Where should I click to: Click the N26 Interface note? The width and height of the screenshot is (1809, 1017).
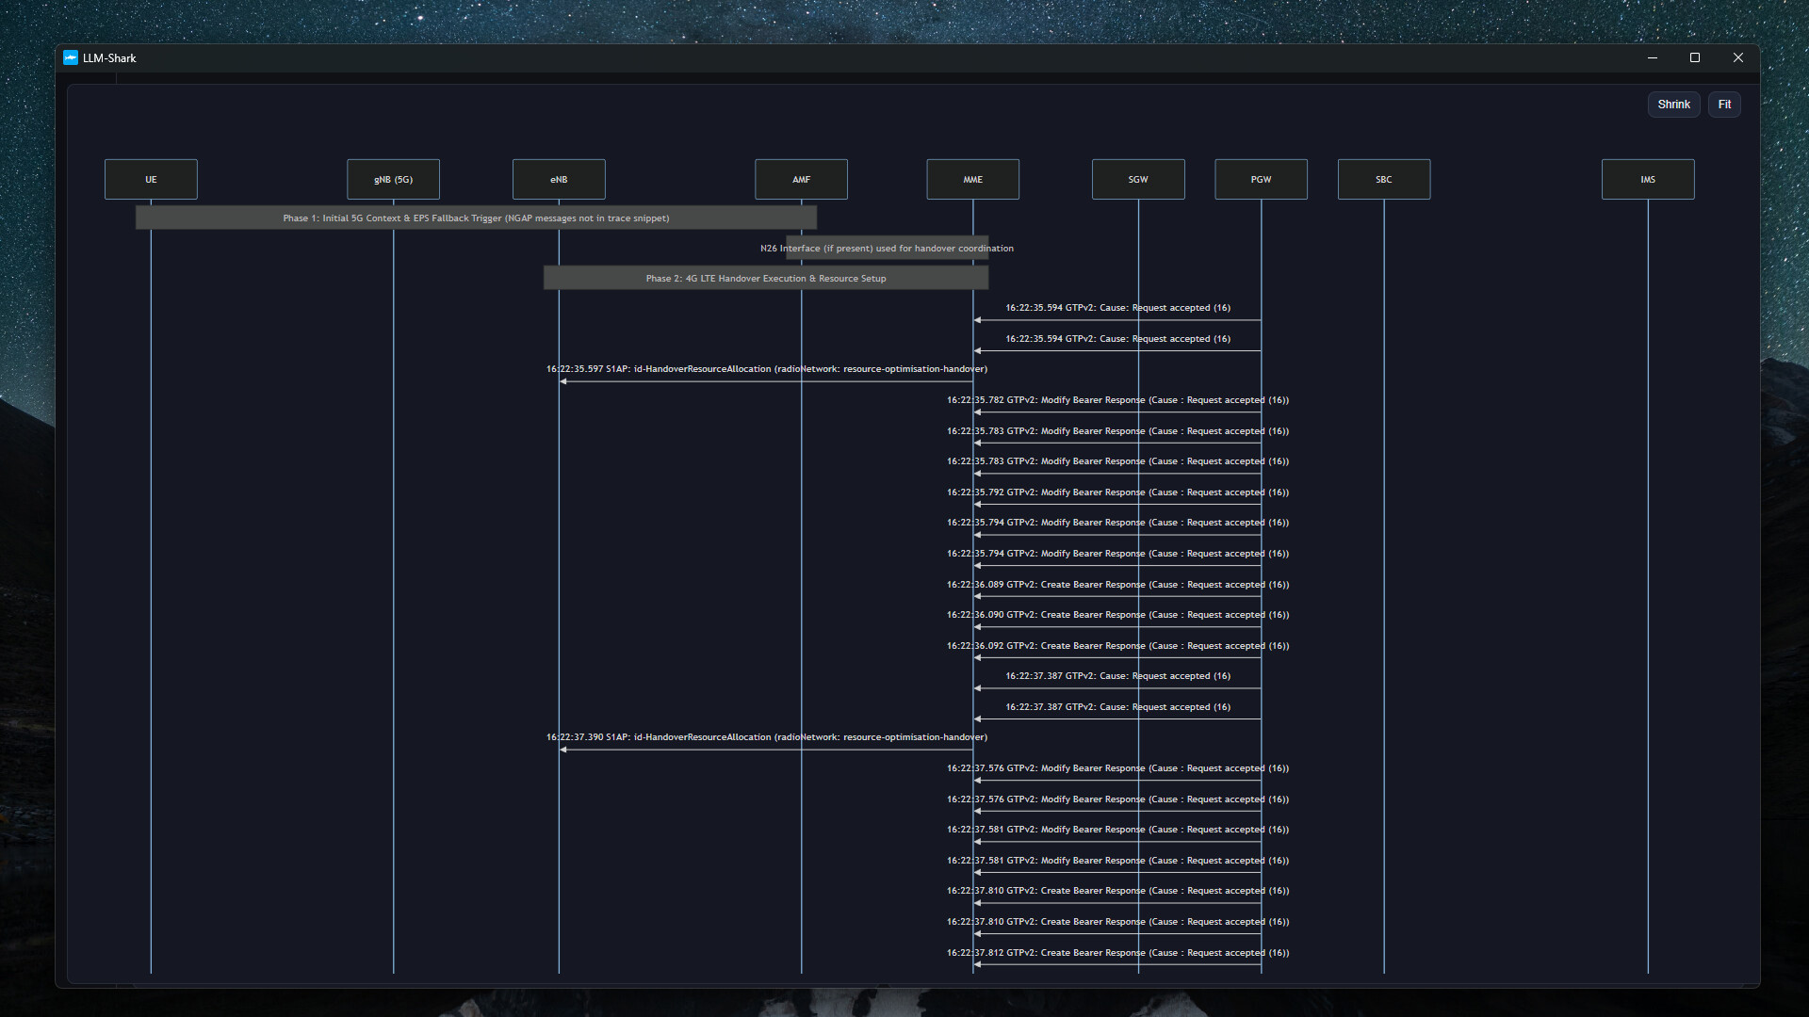887,249
